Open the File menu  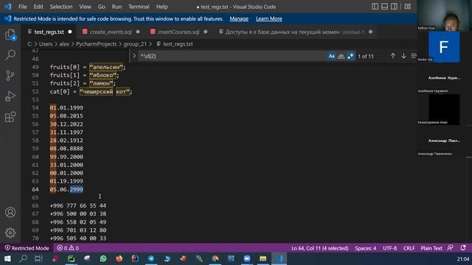[23, 7]
